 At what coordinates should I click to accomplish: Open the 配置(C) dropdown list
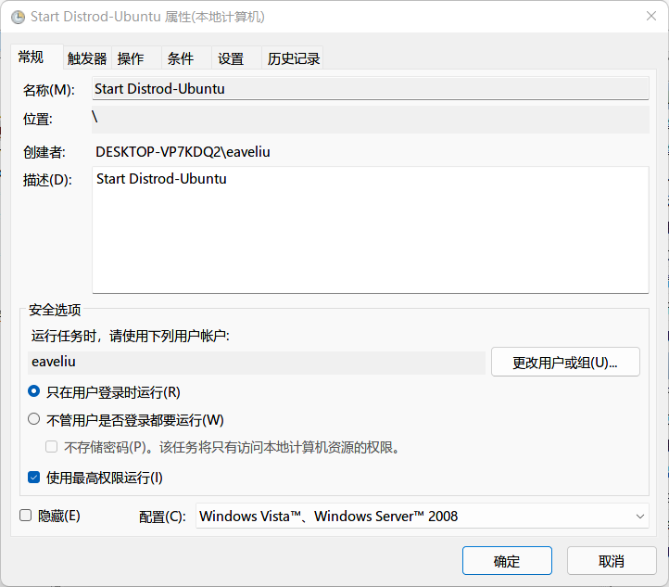423,517
